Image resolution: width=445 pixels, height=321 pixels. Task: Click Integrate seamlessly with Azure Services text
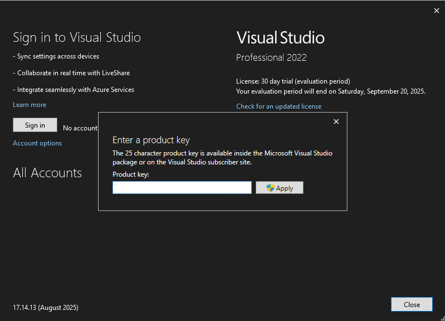(x=74, y=90)
